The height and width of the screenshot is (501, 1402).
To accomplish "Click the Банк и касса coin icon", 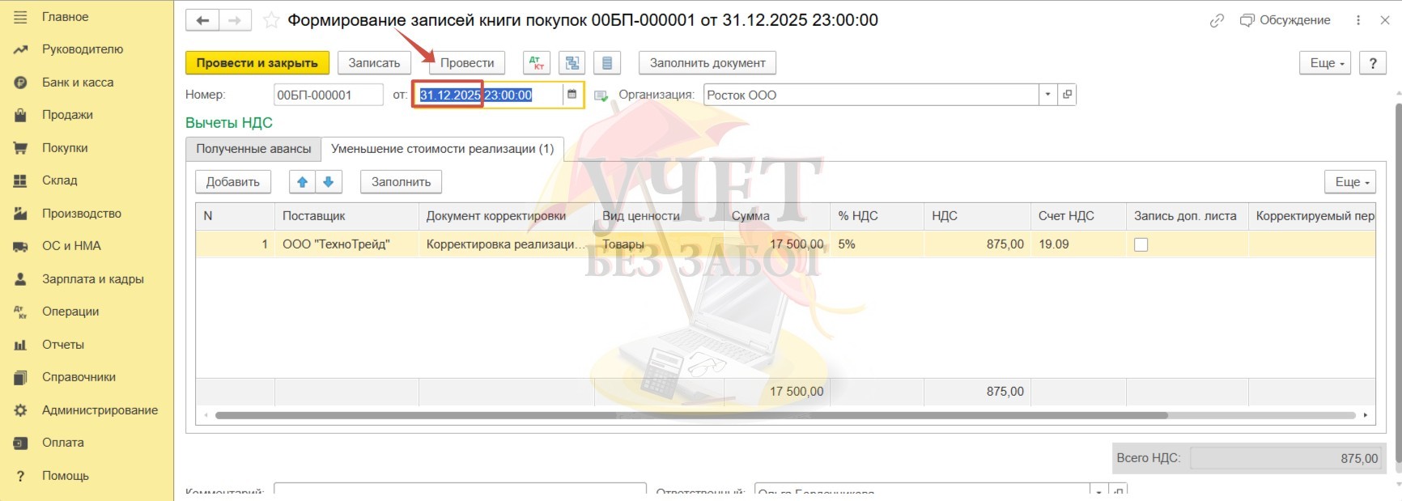I will (x=20, y=83).
